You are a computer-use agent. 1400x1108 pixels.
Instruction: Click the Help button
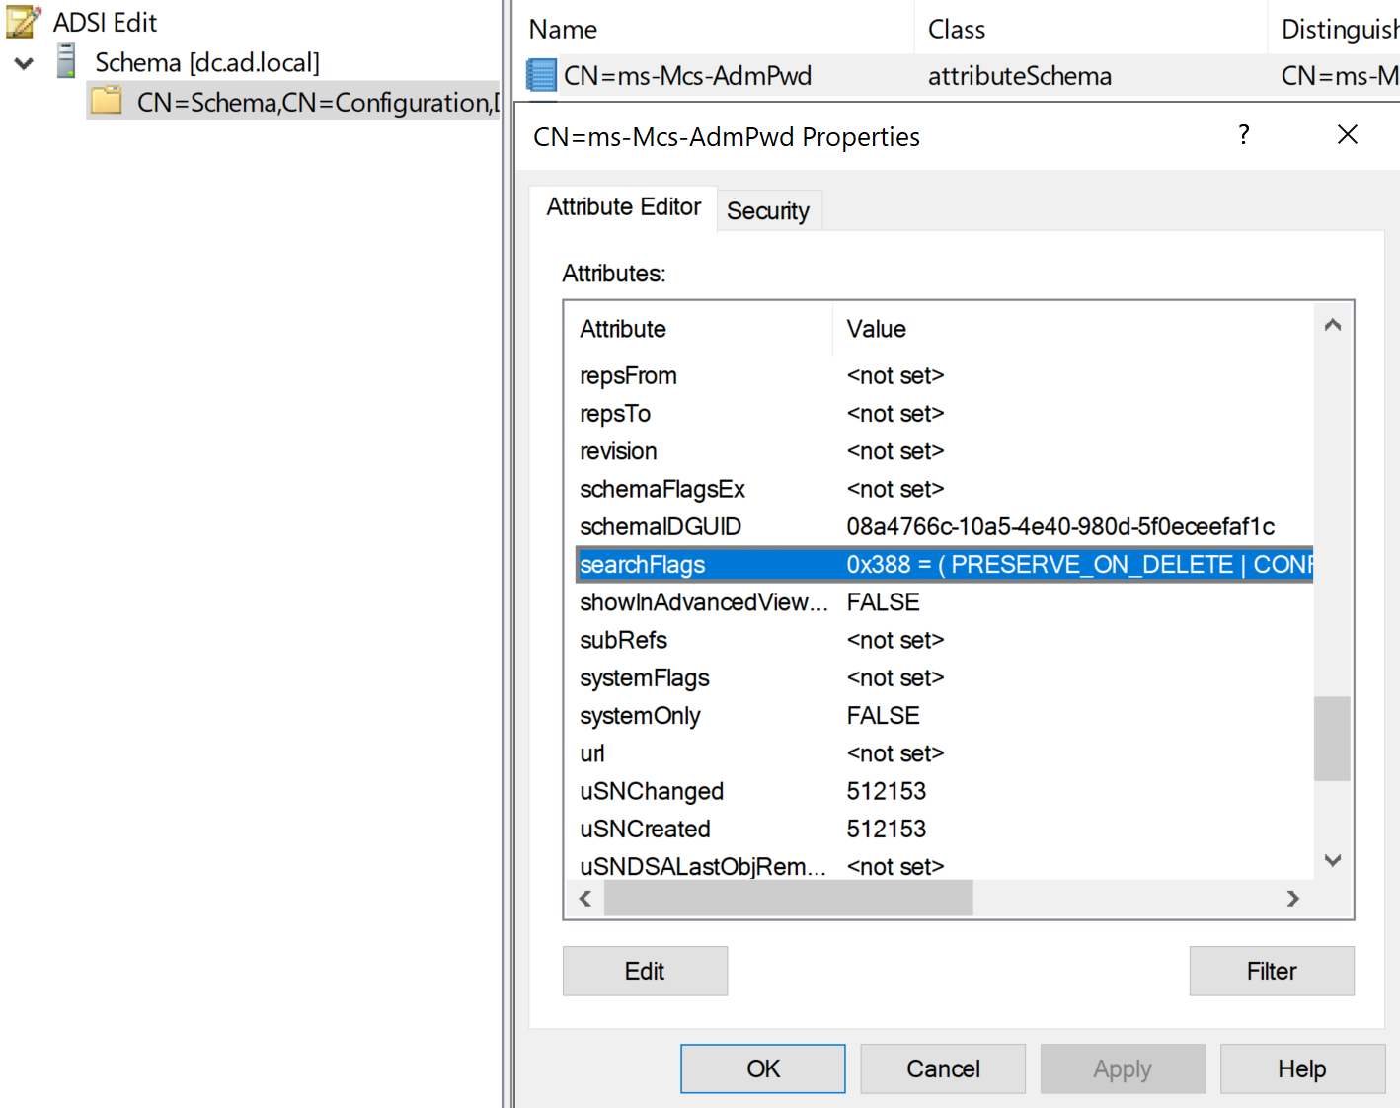click(1302, 1068)
